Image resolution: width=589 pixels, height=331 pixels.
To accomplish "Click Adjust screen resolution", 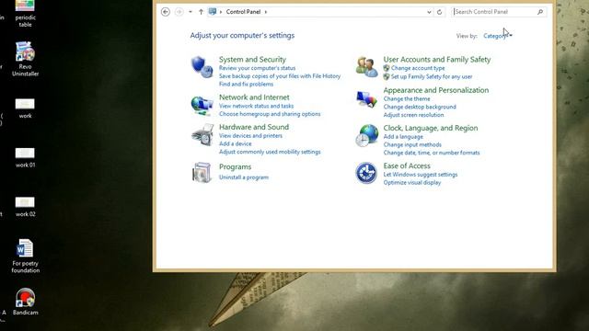I will (x=413, y=115).
